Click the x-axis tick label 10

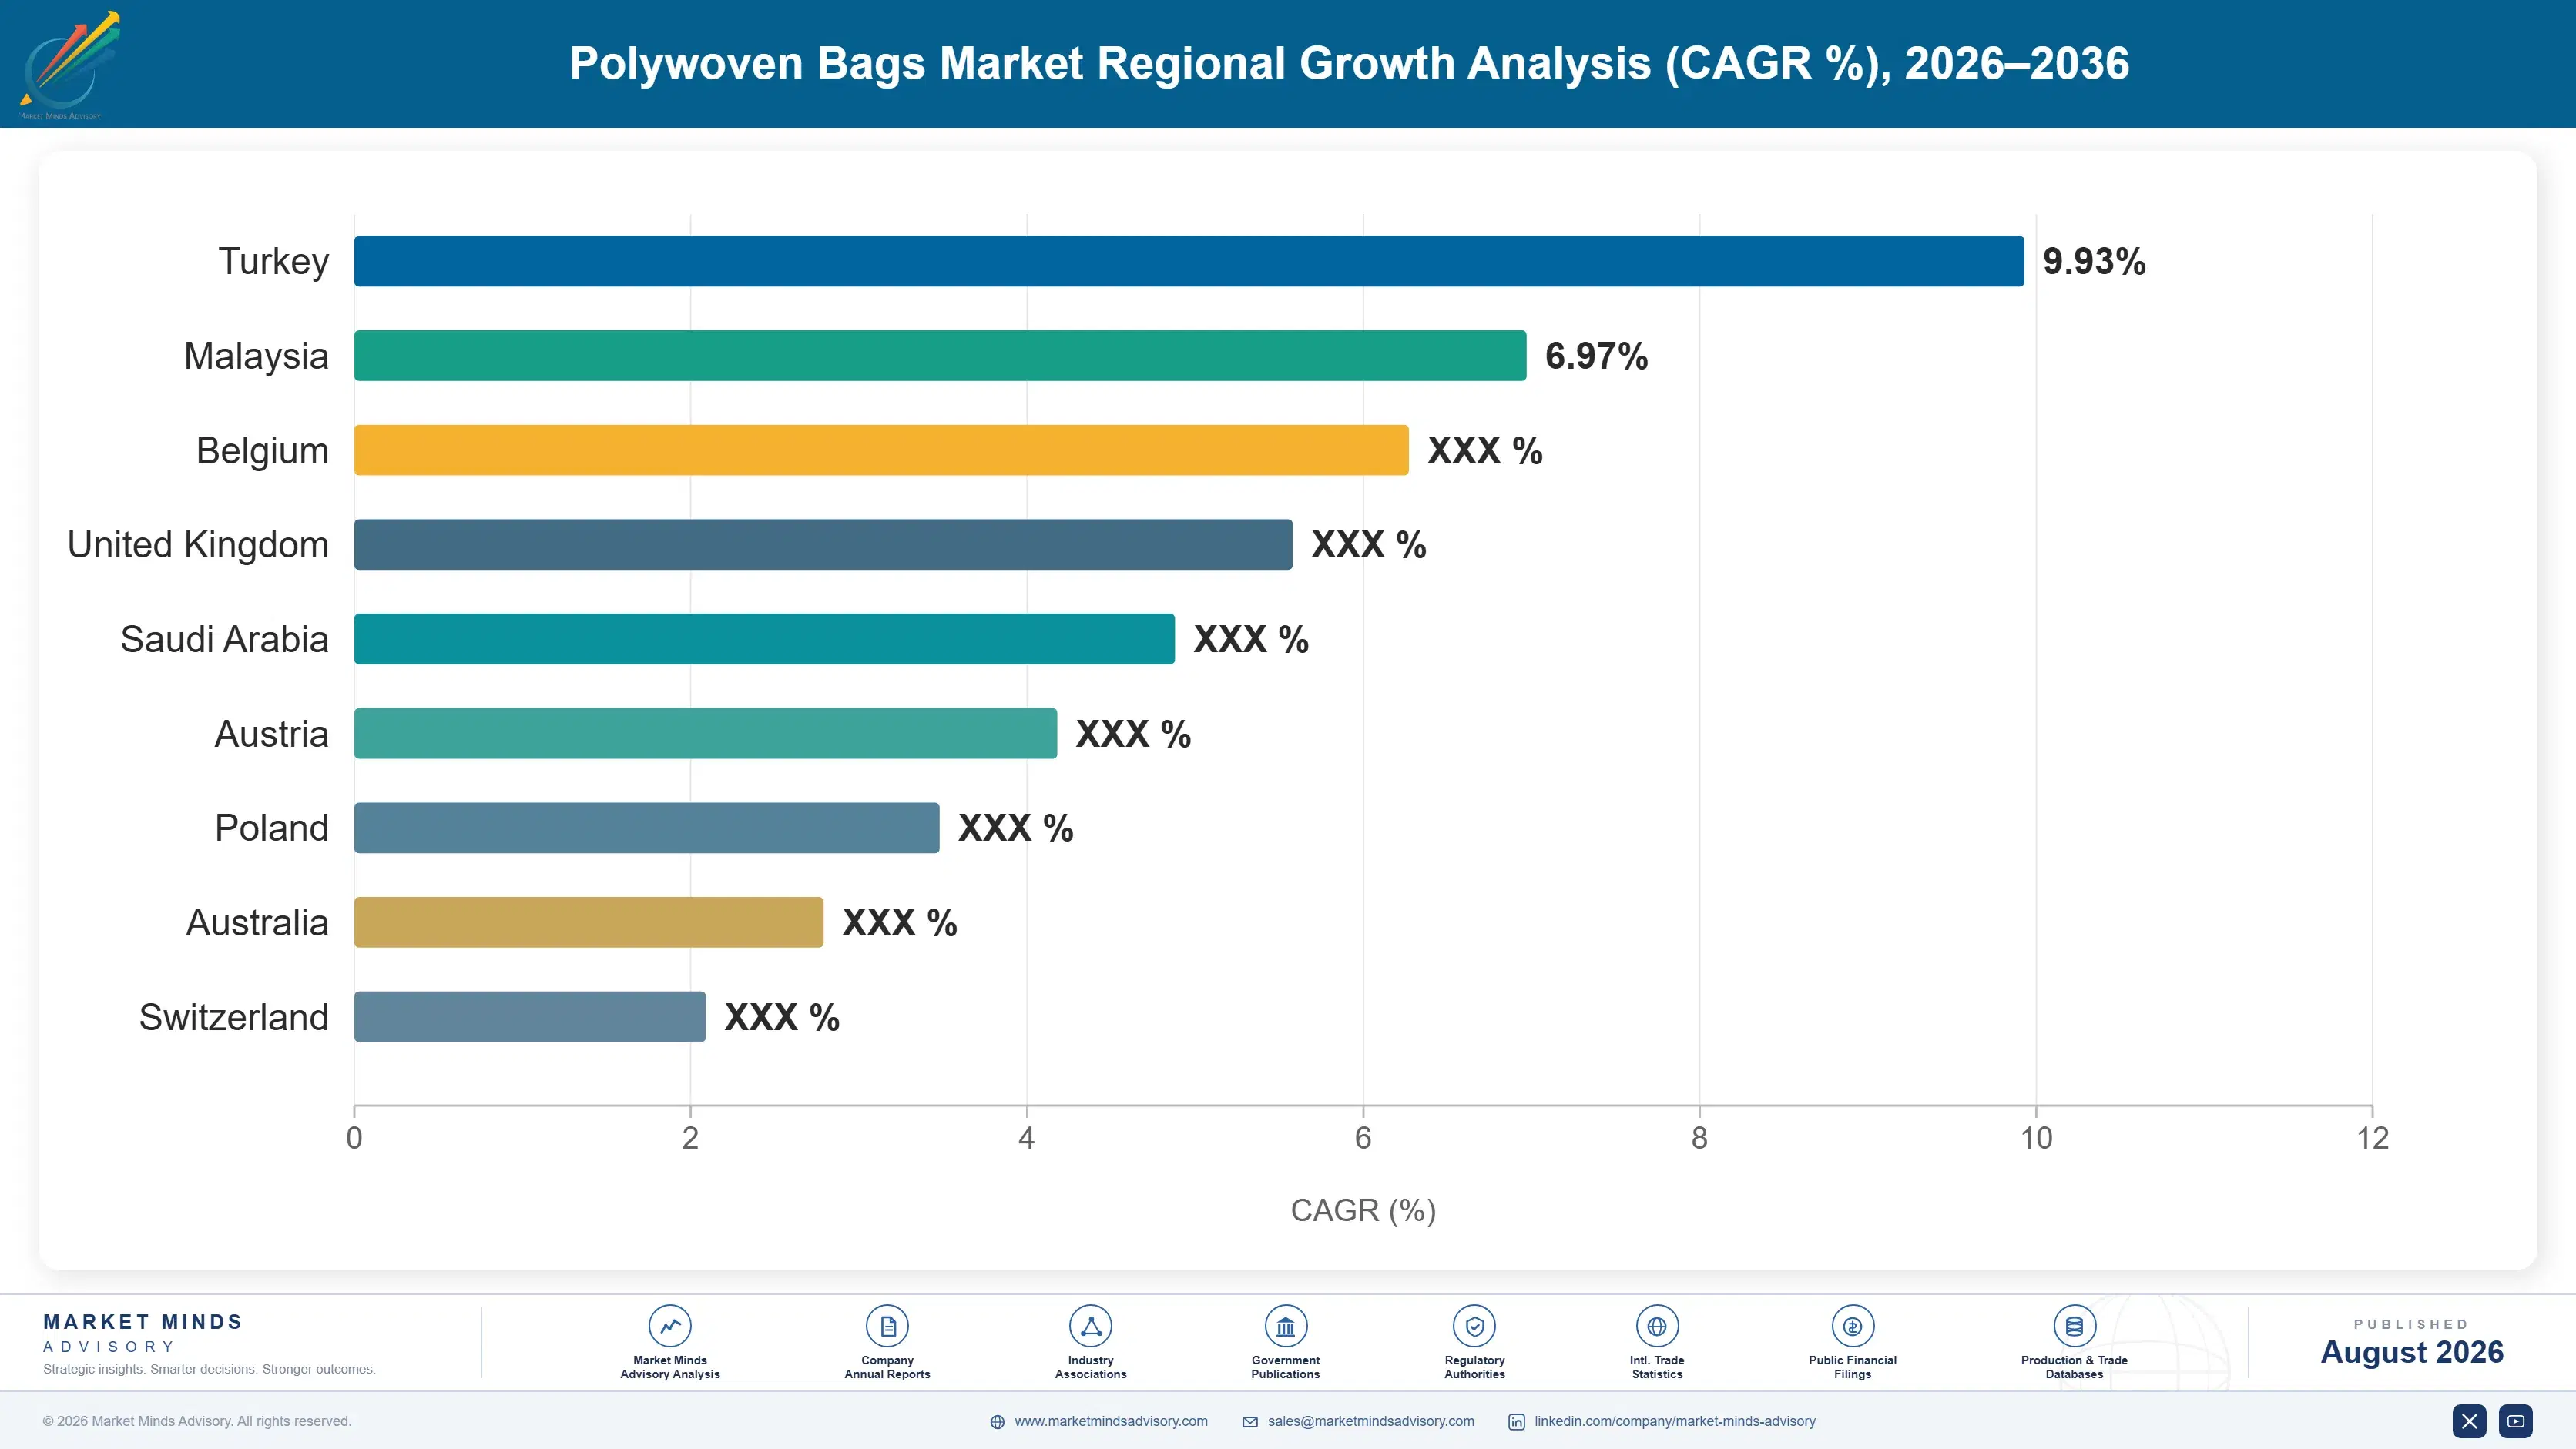pyautogui.click(x=2036, y=1138)
